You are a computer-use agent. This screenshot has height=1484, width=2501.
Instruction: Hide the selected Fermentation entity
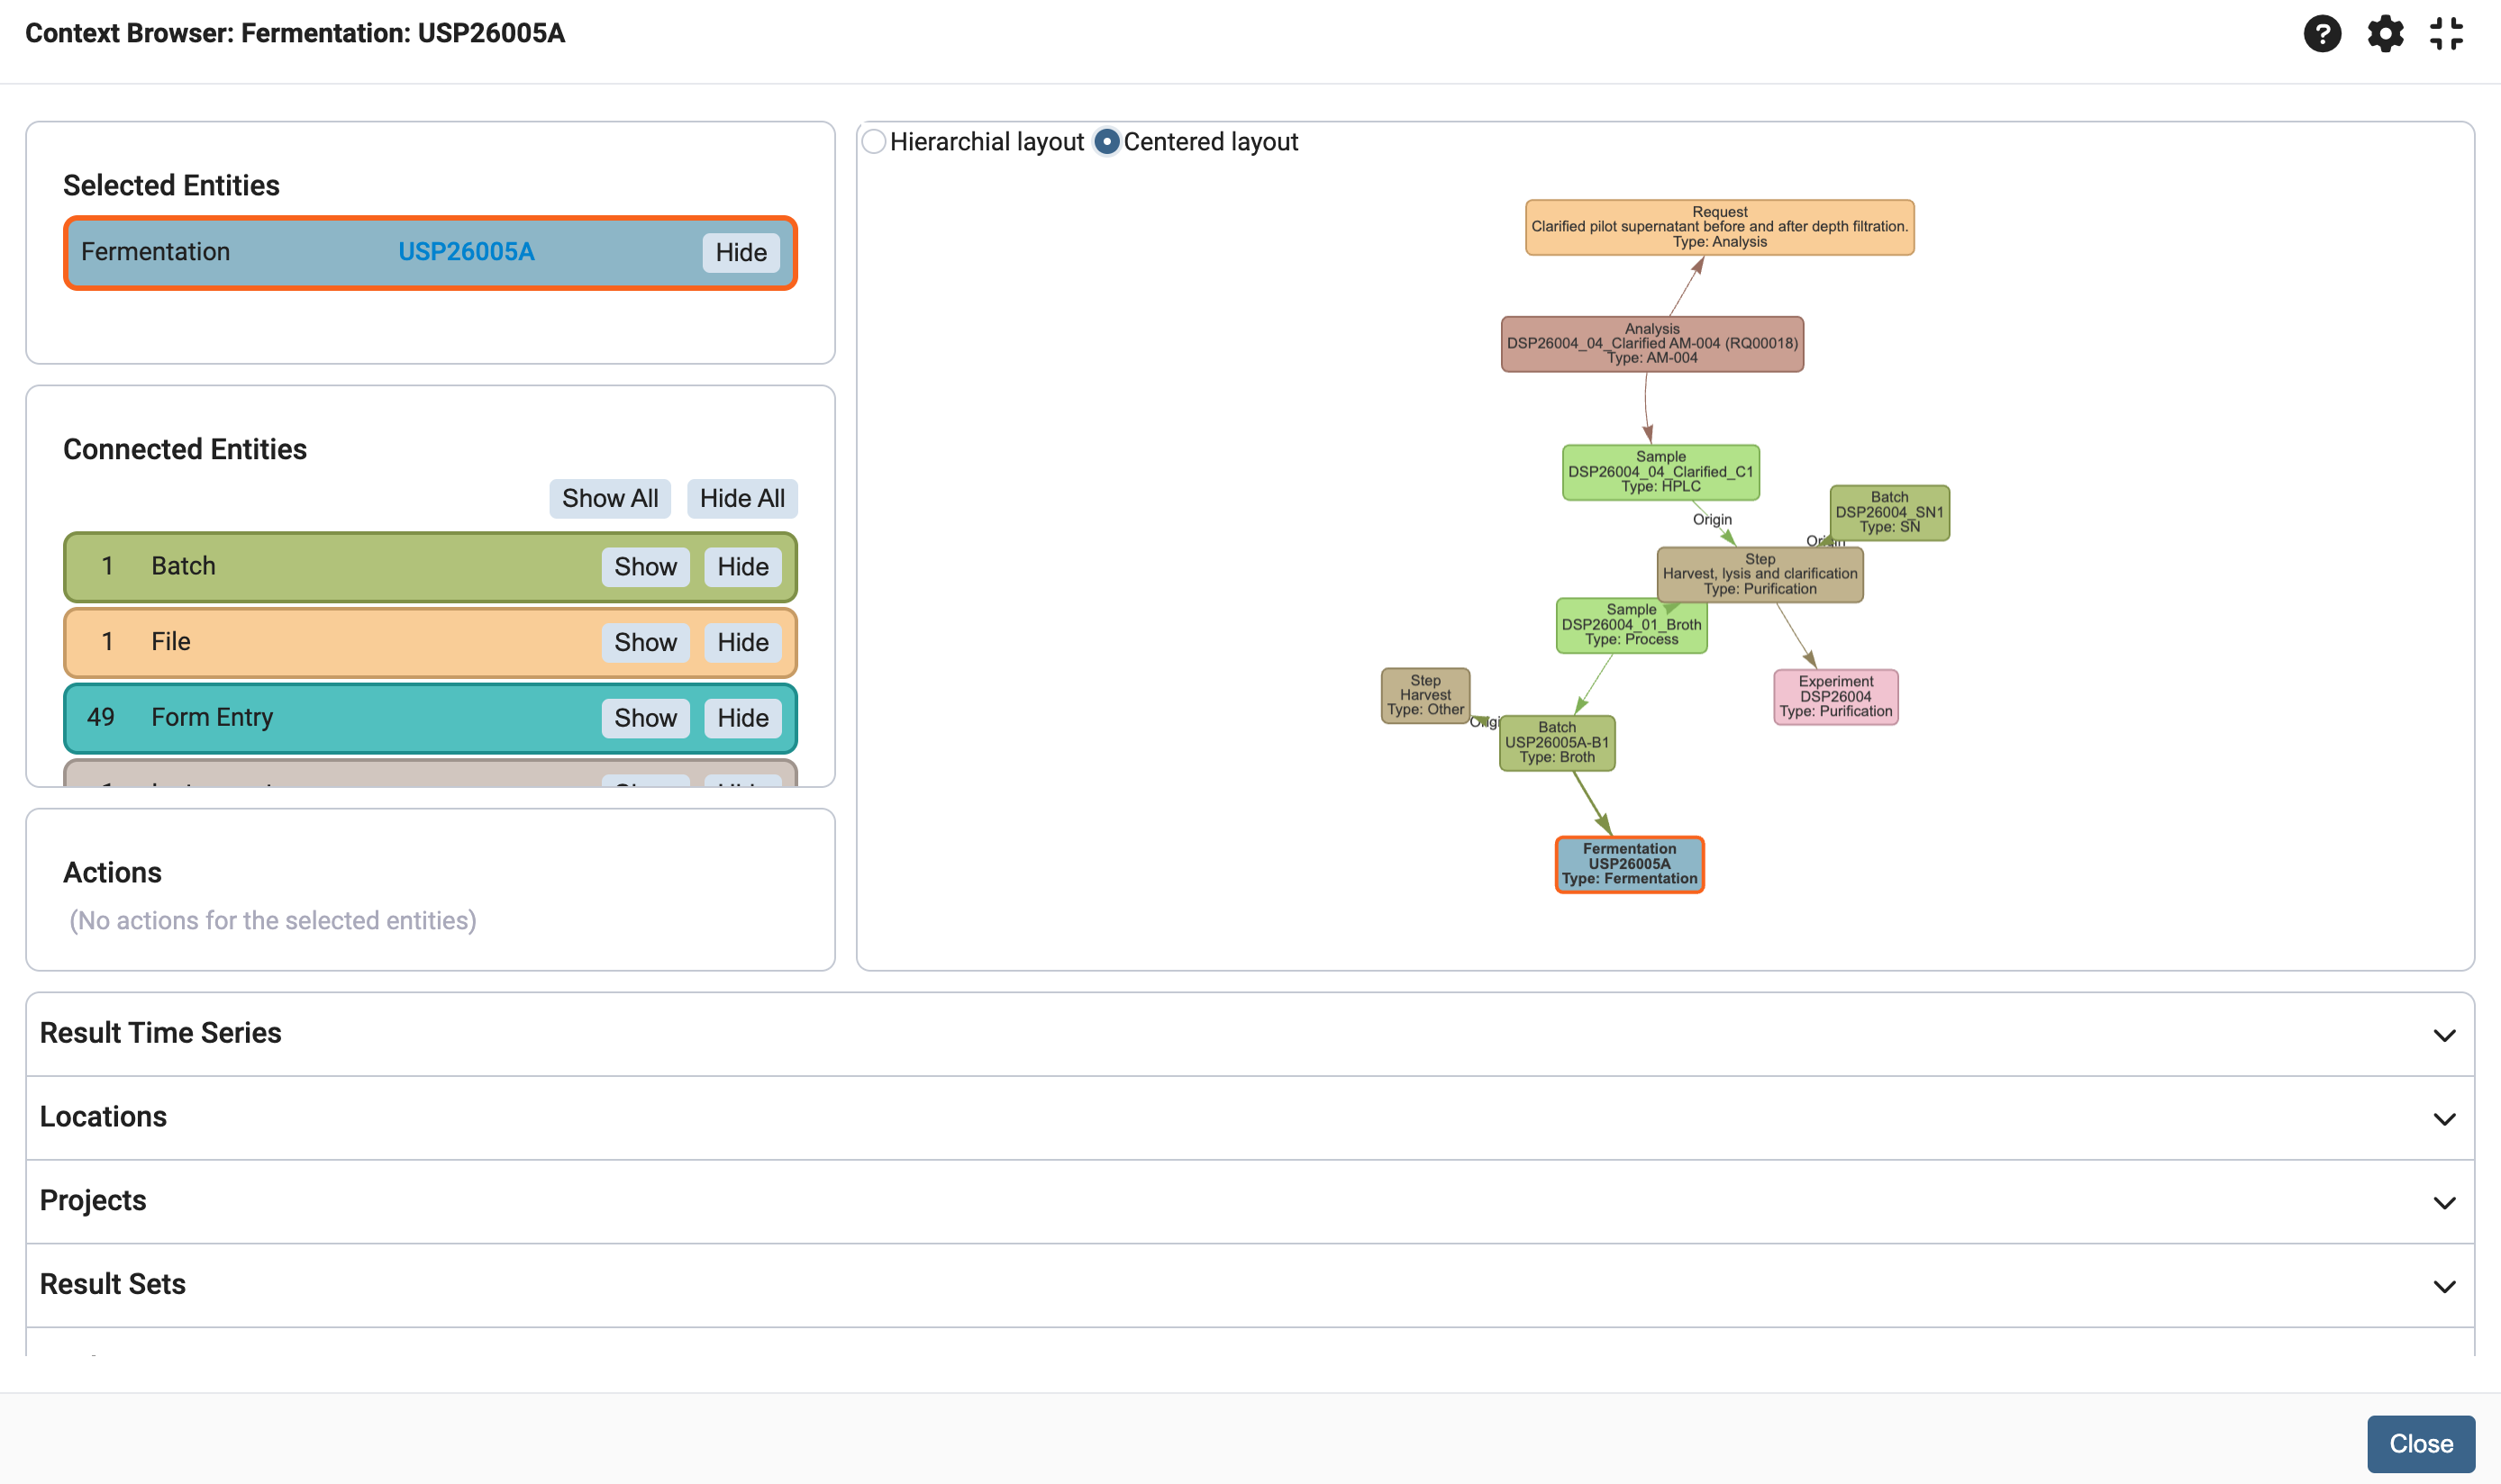pyautogui.click(x=741, y=253)
